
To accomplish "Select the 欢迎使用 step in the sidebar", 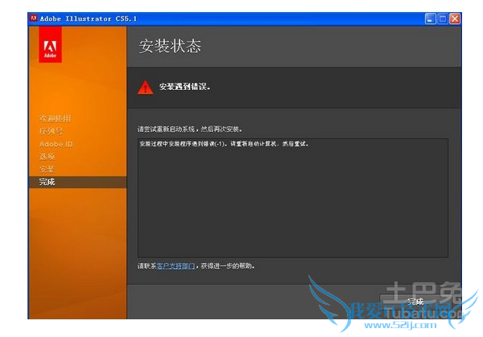I will point(55,118).
